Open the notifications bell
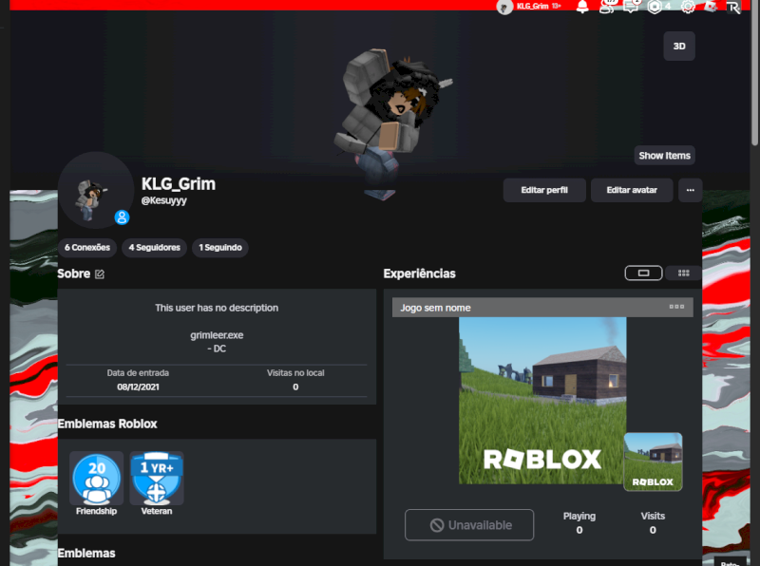760x566 pixels. [582, 7]
